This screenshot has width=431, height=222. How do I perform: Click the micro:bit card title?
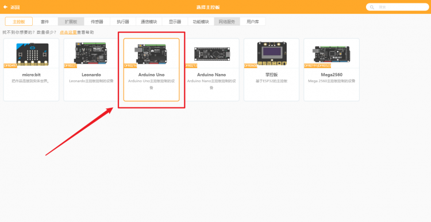pos(32,75)
